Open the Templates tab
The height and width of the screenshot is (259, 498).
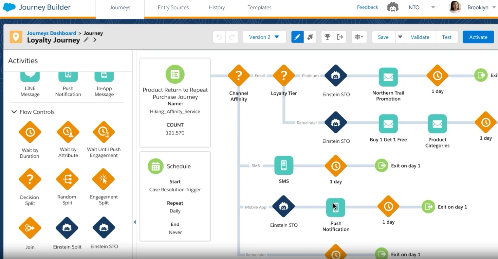pos(259,7)
